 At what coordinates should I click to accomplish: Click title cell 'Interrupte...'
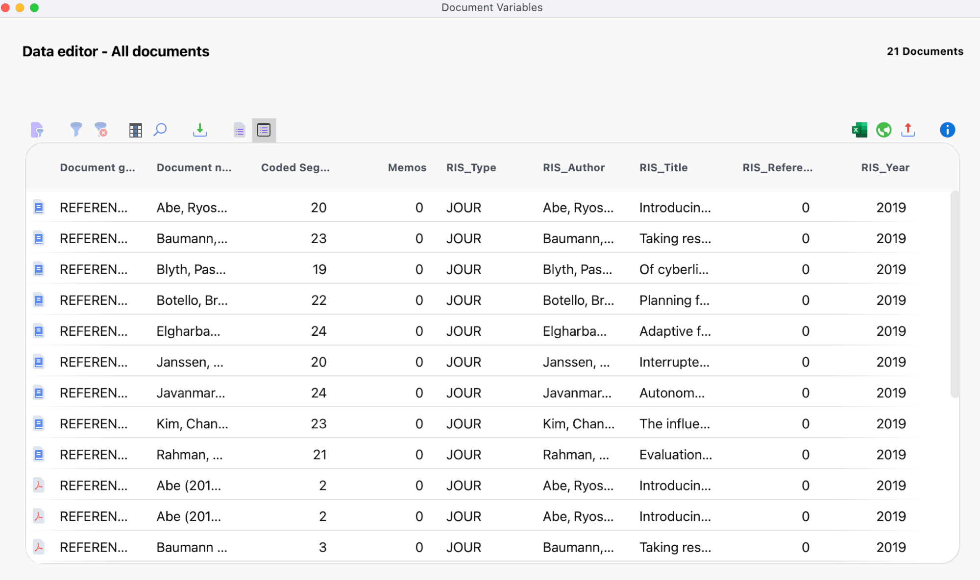[x=674, y=362]
